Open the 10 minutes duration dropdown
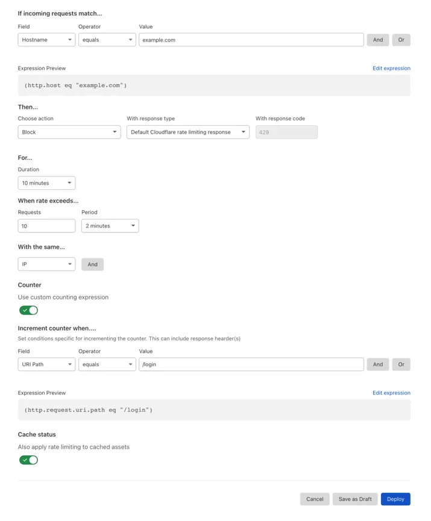Screen dimensions: 431x521 [x=46, y=183]
